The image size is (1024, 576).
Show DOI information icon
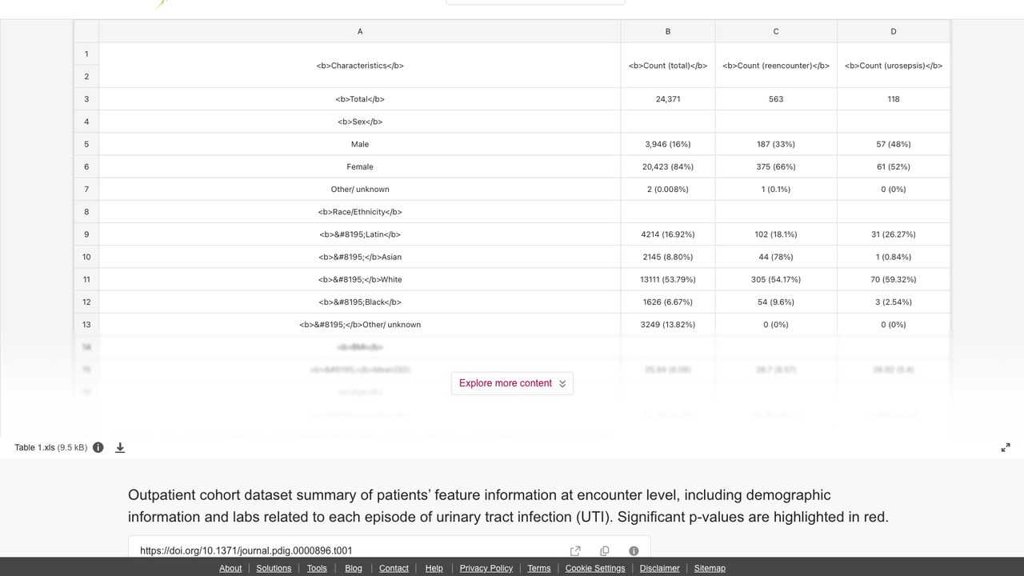(634, 550)
